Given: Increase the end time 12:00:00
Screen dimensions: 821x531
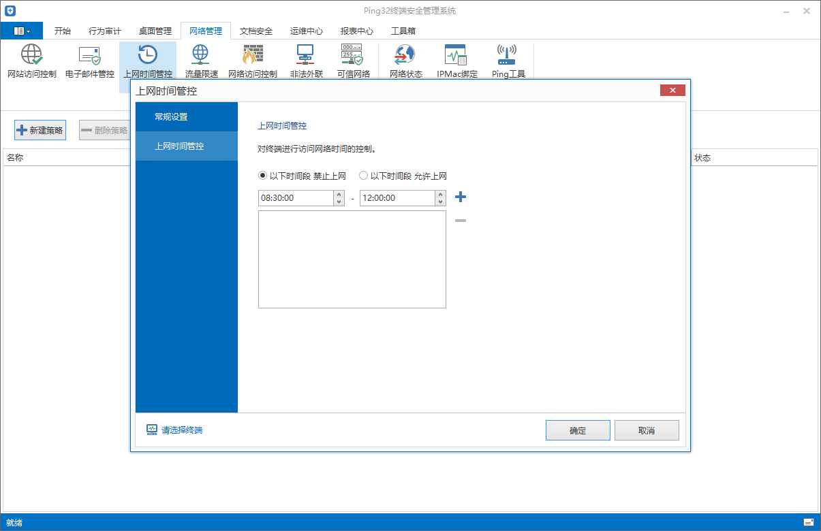Looking at the screenshot, I should (441, 194).
